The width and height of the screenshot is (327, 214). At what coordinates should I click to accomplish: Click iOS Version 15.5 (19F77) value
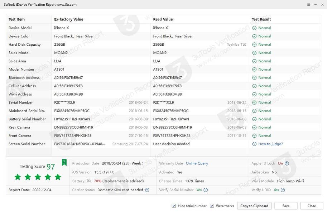[104, 172]
